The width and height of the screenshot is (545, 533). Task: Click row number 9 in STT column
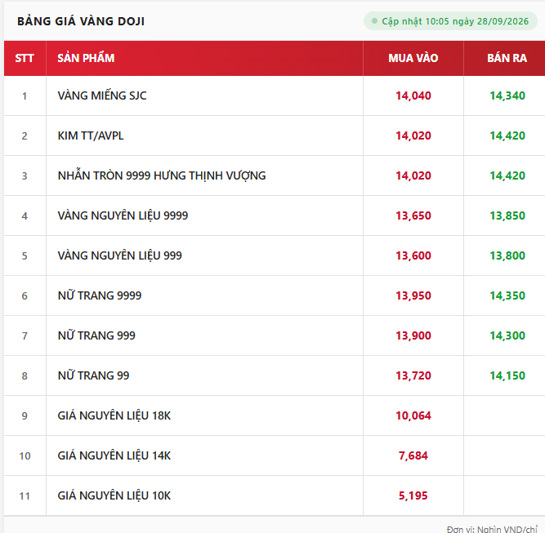tap(25, 415)
